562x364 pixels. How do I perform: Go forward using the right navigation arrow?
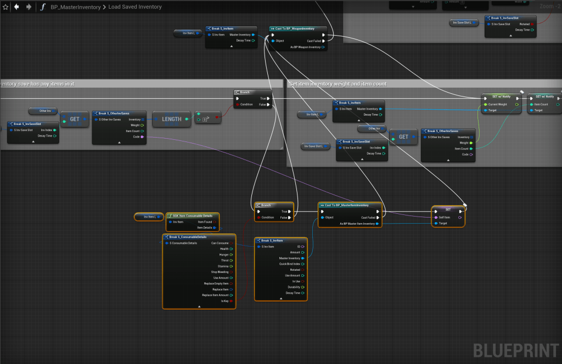pyautogui.click(x=29, y=7)
